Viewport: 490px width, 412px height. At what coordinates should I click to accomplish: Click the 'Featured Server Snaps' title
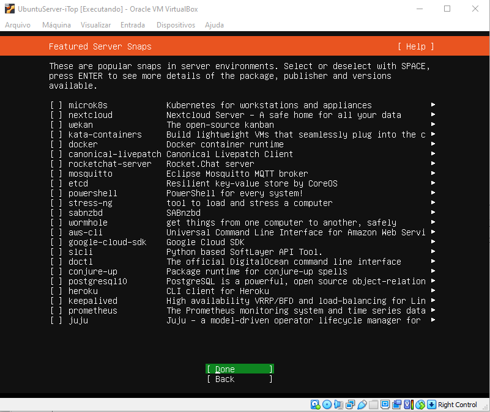pyautogui.click(x=100, y=46)
